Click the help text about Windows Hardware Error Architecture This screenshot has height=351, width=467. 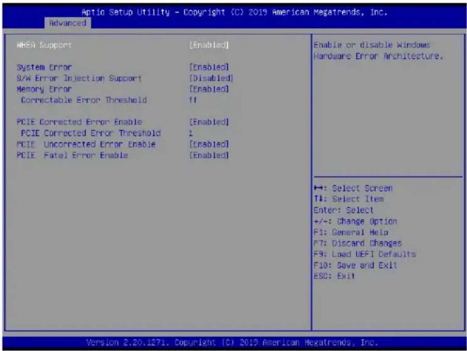tap(378, 51)
